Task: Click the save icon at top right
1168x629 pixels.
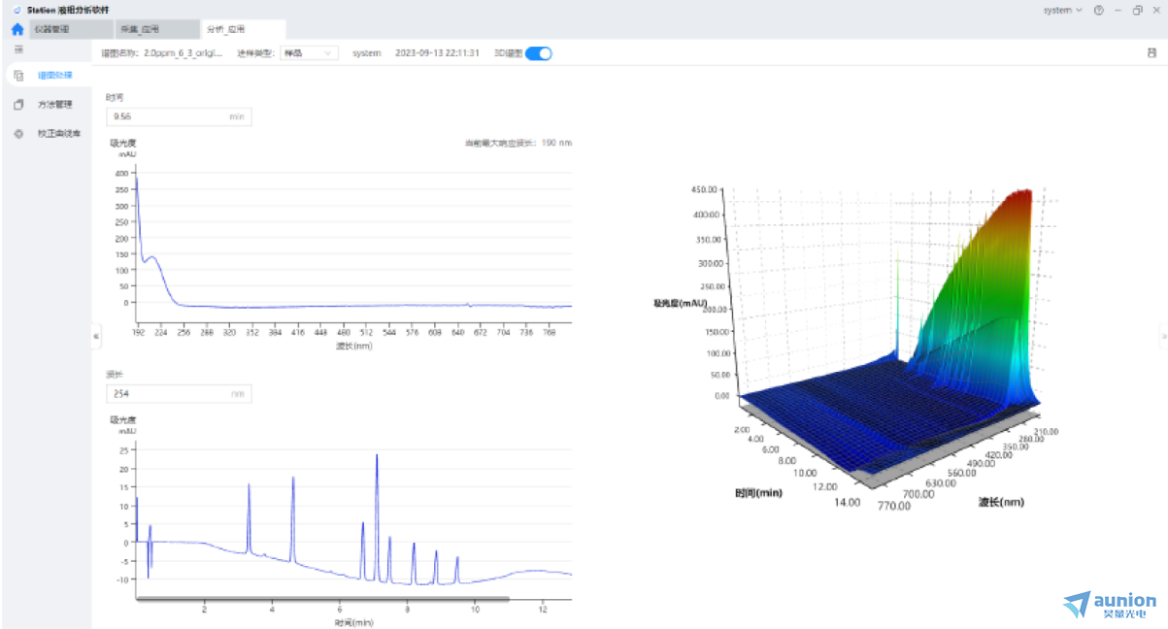Action: [1151, 53]
